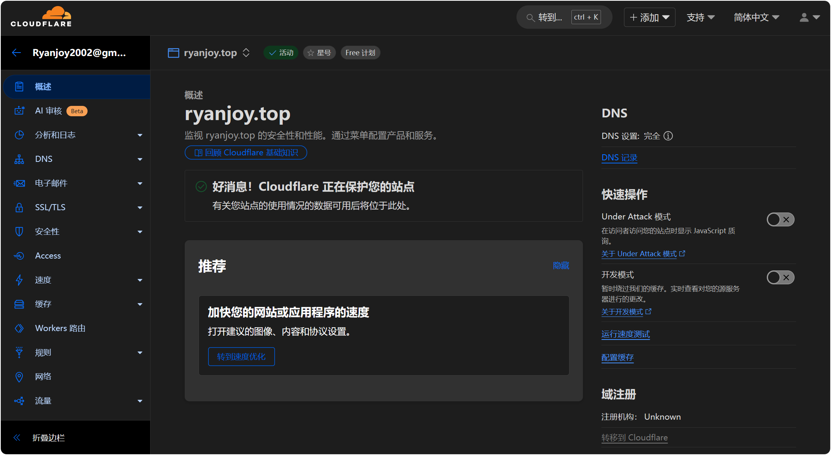Open the 添加 dropdown menu
The image size is (831, 455).
tap(649, 17)
